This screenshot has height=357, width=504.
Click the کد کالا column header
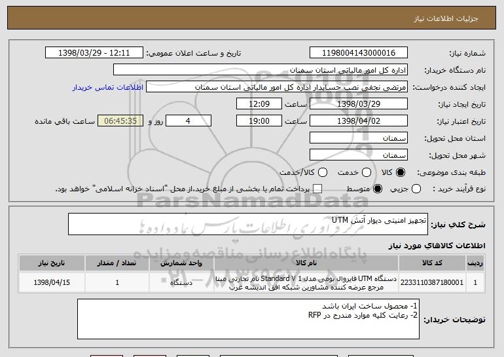432,263
